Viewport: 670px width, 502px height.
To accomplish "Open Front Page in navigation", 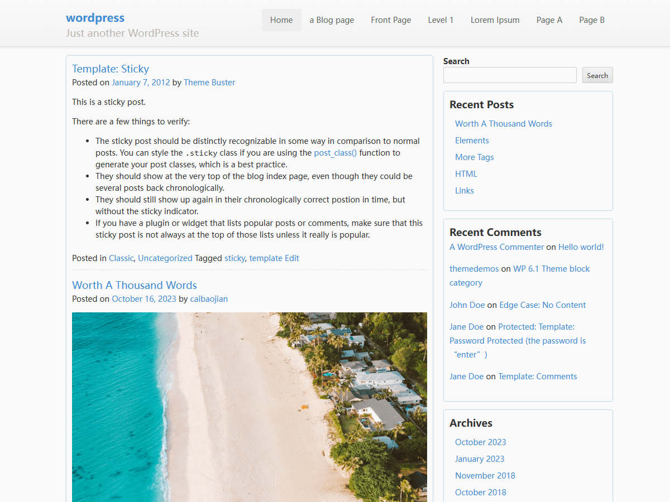I will point(391,20).
